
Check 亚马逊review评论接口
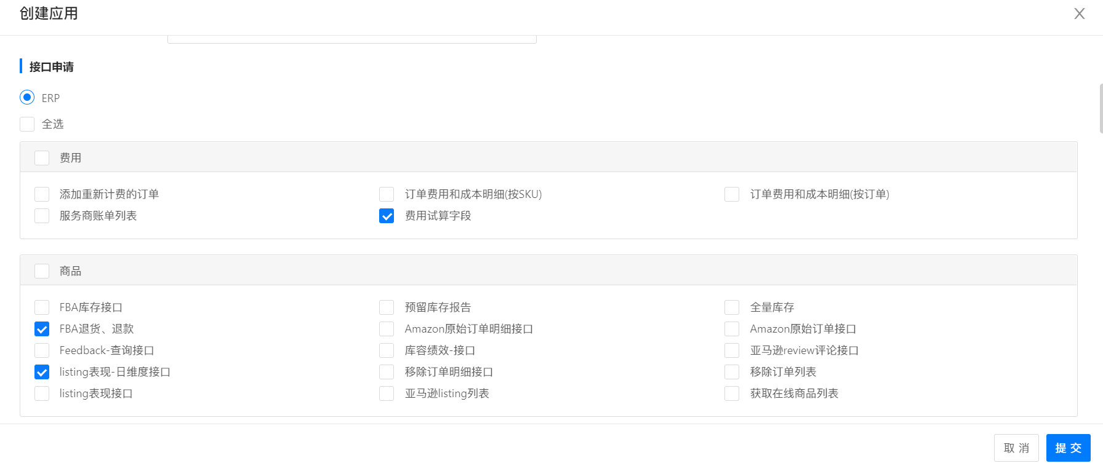point(732,350)
